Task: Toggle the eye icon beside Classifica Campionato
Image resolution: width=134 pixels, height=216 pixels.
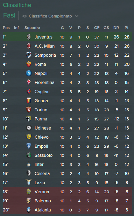Action: [24, 16]
